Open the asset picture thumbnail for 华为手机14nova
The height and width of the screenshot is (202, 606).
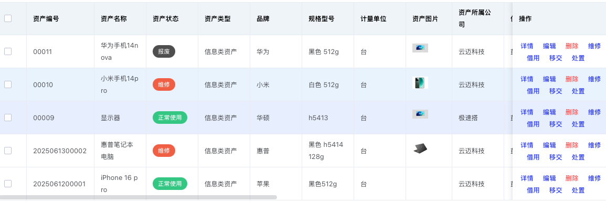(x=420, y=48)
